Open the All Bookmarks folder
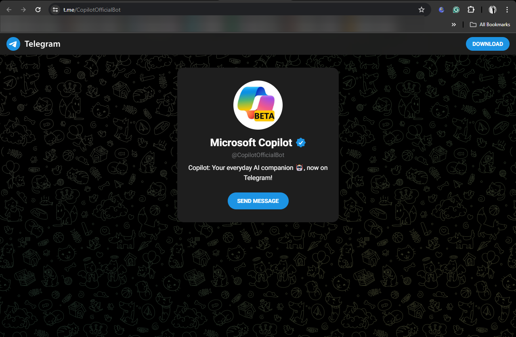516x337 pixels. click(x=490, y=25)
